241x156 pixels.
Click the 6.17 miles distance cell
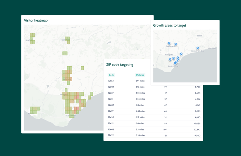click(x=140, y=117)
